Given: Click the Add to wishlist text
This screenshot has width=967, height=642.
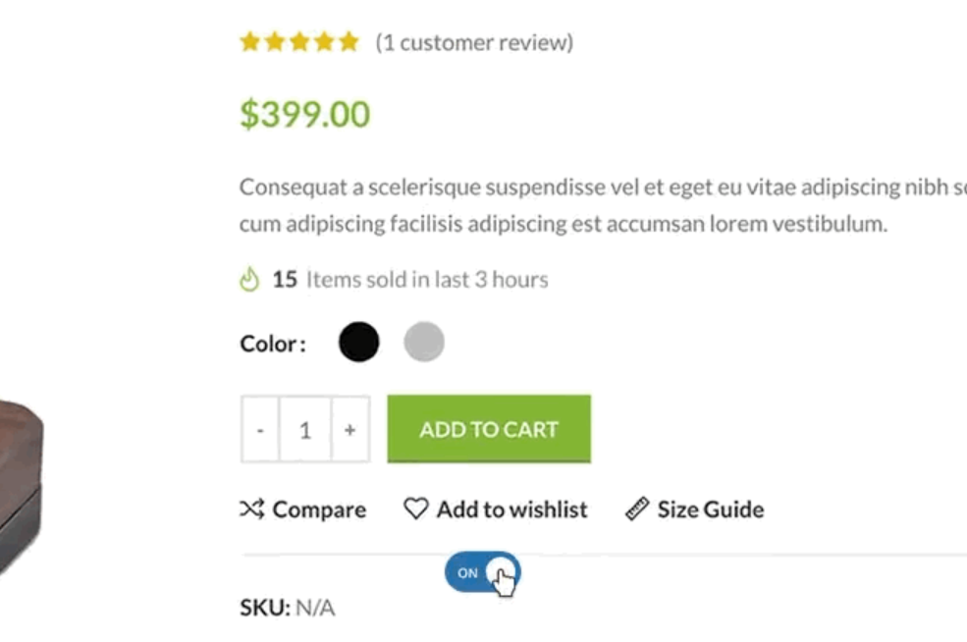Looking at the screenshot, I should pyautogui.click(x=511, y=508).
